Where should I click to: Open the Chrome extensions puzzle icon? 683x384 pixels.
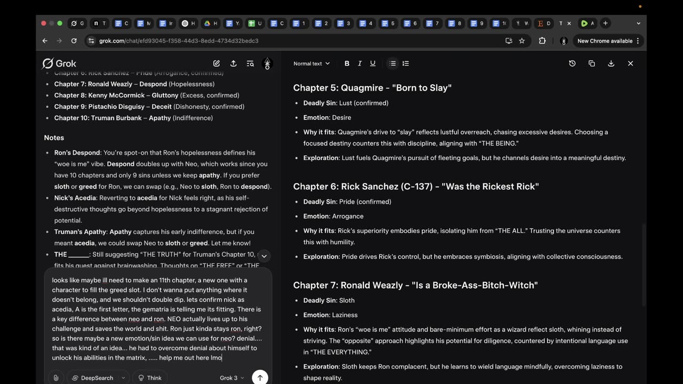[542, 41]
